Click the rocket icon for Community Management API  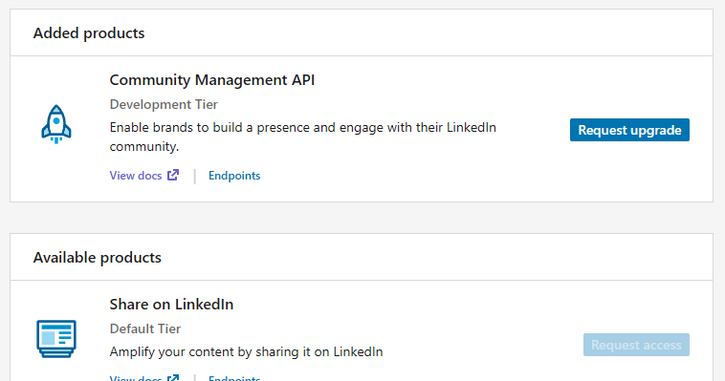56,124
